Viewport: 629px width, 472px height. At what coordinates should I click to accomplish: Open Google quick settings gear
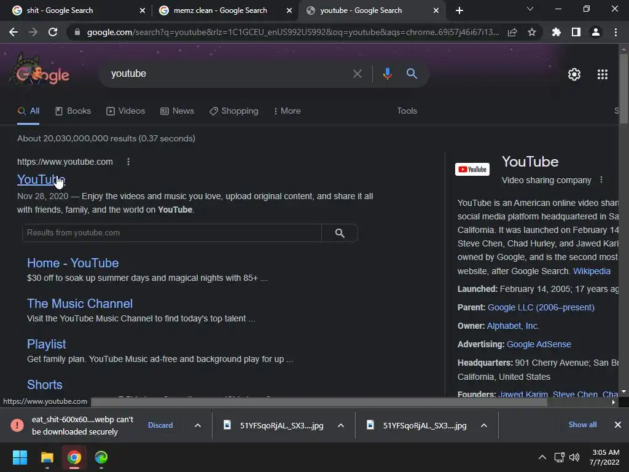574,74
